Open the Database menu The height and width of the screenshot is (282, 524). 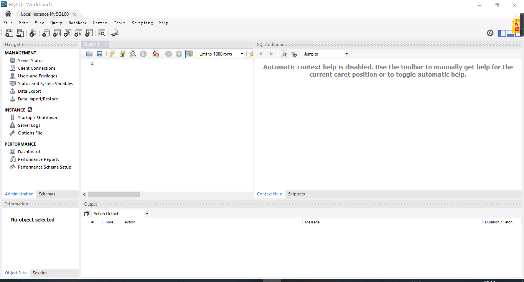tap(78, 23)
